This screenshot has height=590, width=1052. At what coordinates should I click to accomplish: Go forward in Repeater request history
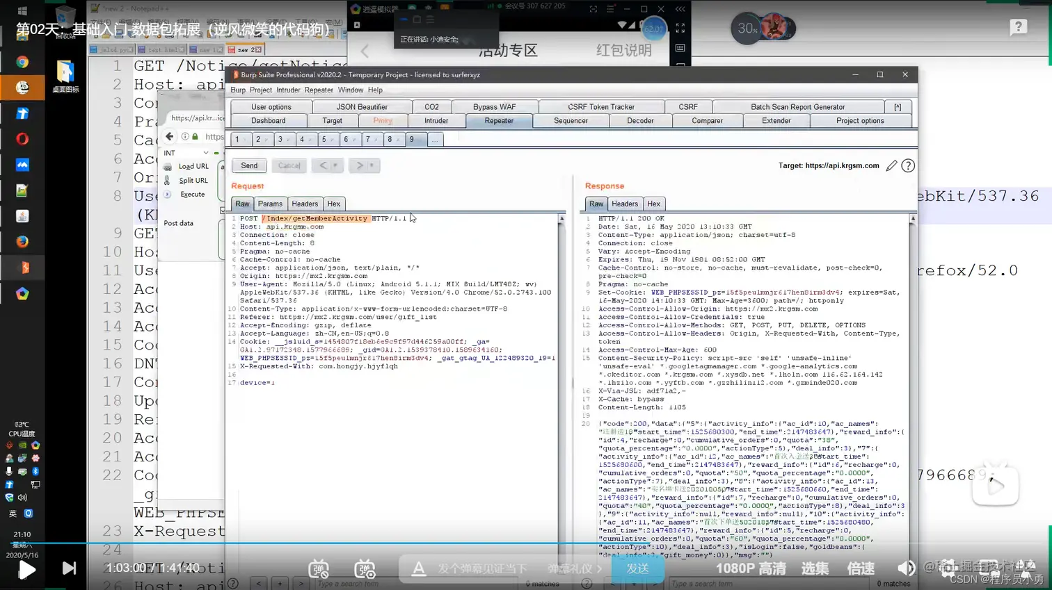(x=359, y=165)
